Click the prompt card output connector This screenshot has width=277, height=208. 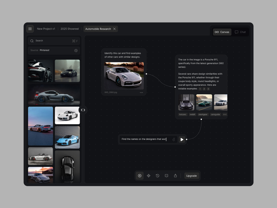146,74
